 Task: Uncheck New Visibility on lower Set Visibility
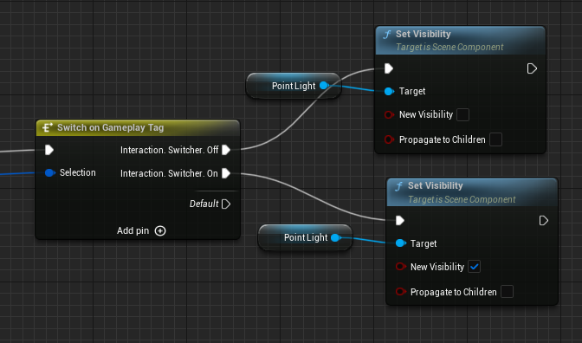pos(474,267)
